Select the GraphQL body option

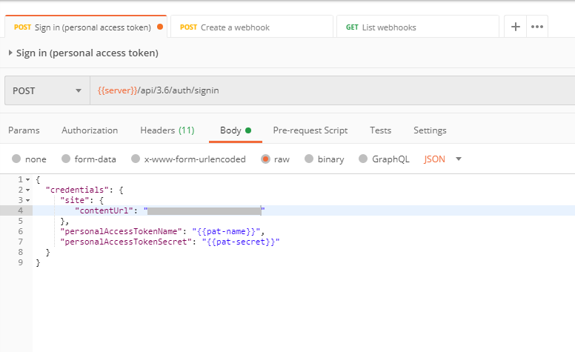pos(363,159)
